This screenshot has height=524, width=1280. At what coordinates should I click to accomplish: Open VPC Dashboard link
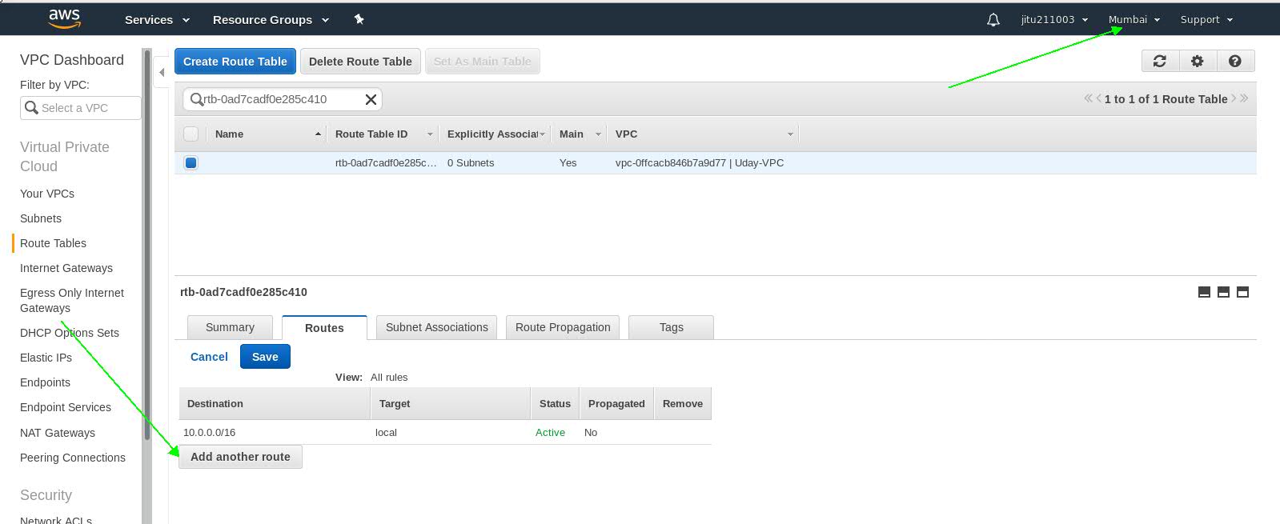72,60
